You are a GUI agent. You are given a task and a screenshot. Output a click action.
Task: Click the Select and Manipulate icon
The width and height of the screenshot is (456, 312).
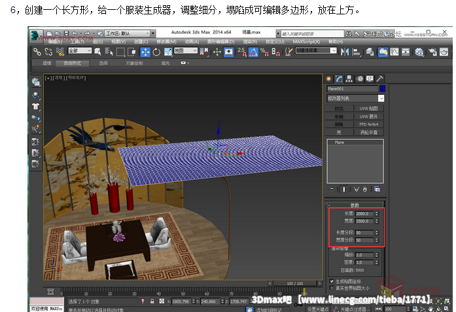(217, 52)
